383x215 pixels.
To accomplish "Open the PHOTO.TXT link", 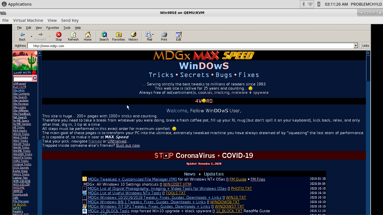I will coord(241,189).
